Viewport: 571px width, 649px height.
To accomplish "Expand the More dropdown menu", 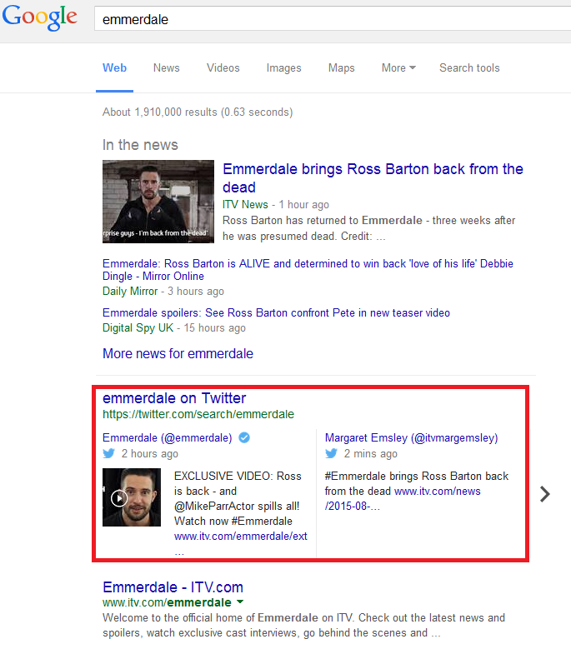I will [x=398, y=67].
